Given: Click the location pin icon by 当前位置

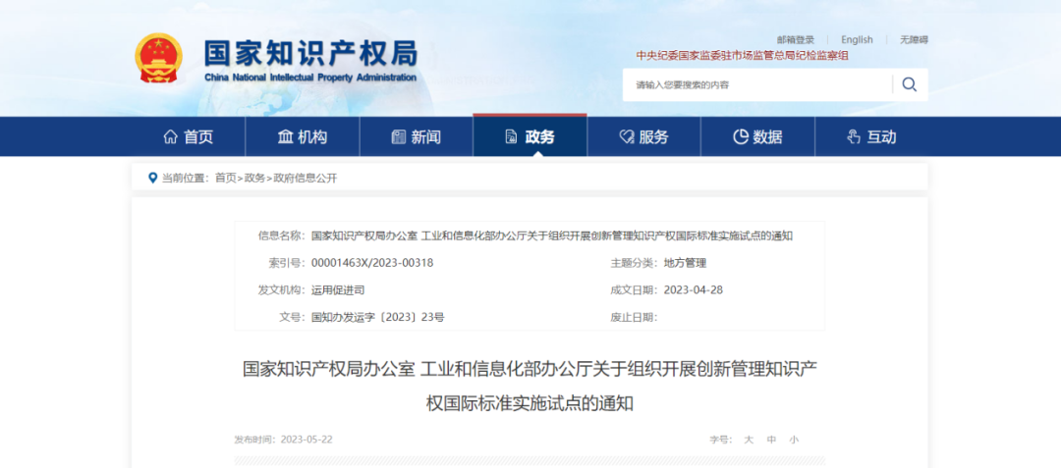Looking at the screenshot, I should point(152,178).
